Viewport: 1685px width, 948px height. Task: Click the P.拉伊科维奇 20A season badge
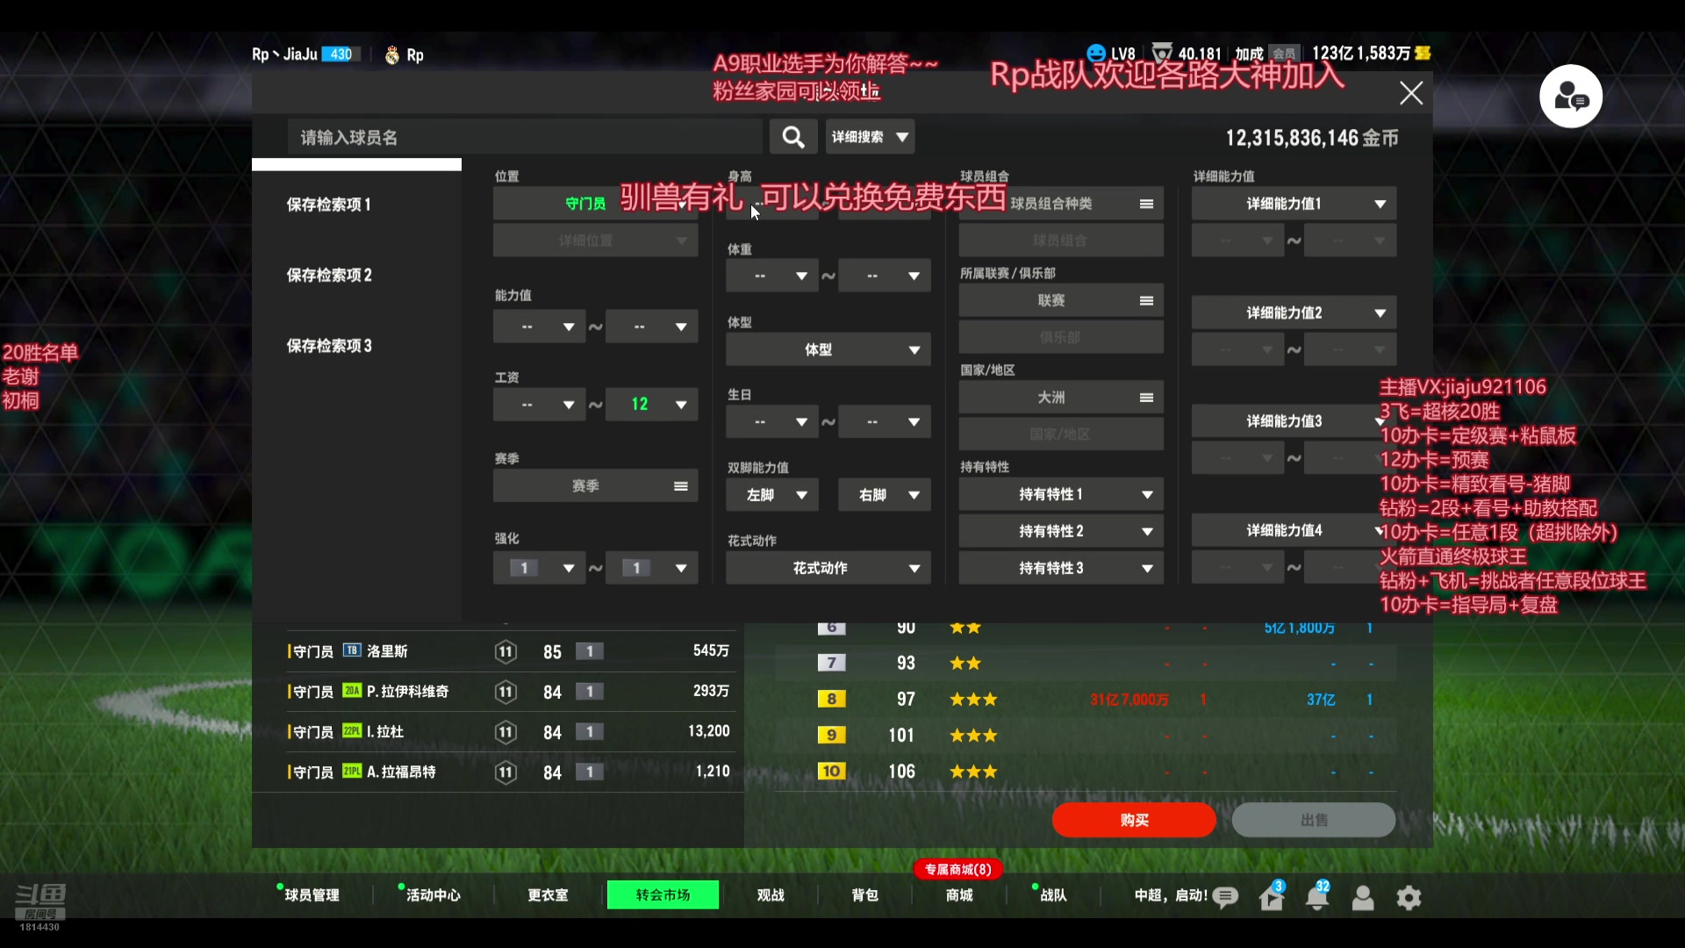tap(352, 691)
